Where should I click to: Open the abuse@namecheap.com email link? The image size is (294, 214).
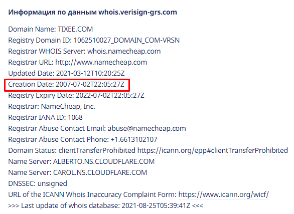pyautogui.click(x=146, y=128)
